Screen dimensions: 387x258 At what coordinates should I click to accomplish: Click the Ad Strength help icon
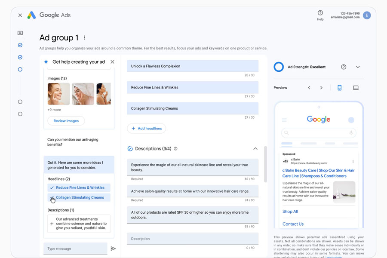[343, 67]
